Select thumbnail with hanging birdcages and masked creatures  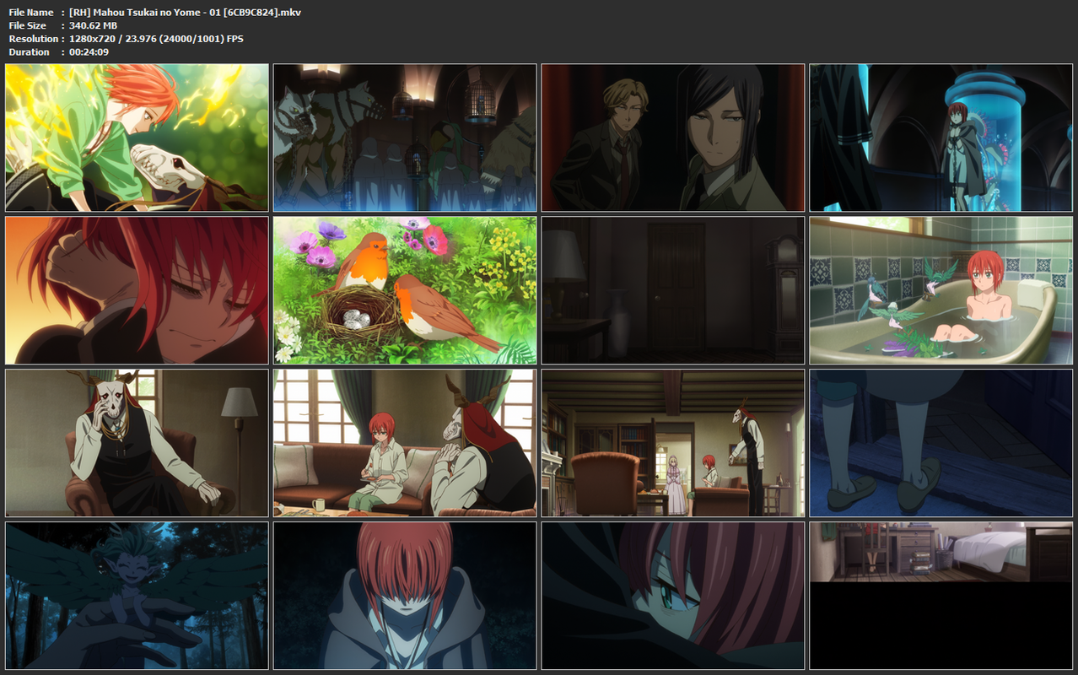405,138
